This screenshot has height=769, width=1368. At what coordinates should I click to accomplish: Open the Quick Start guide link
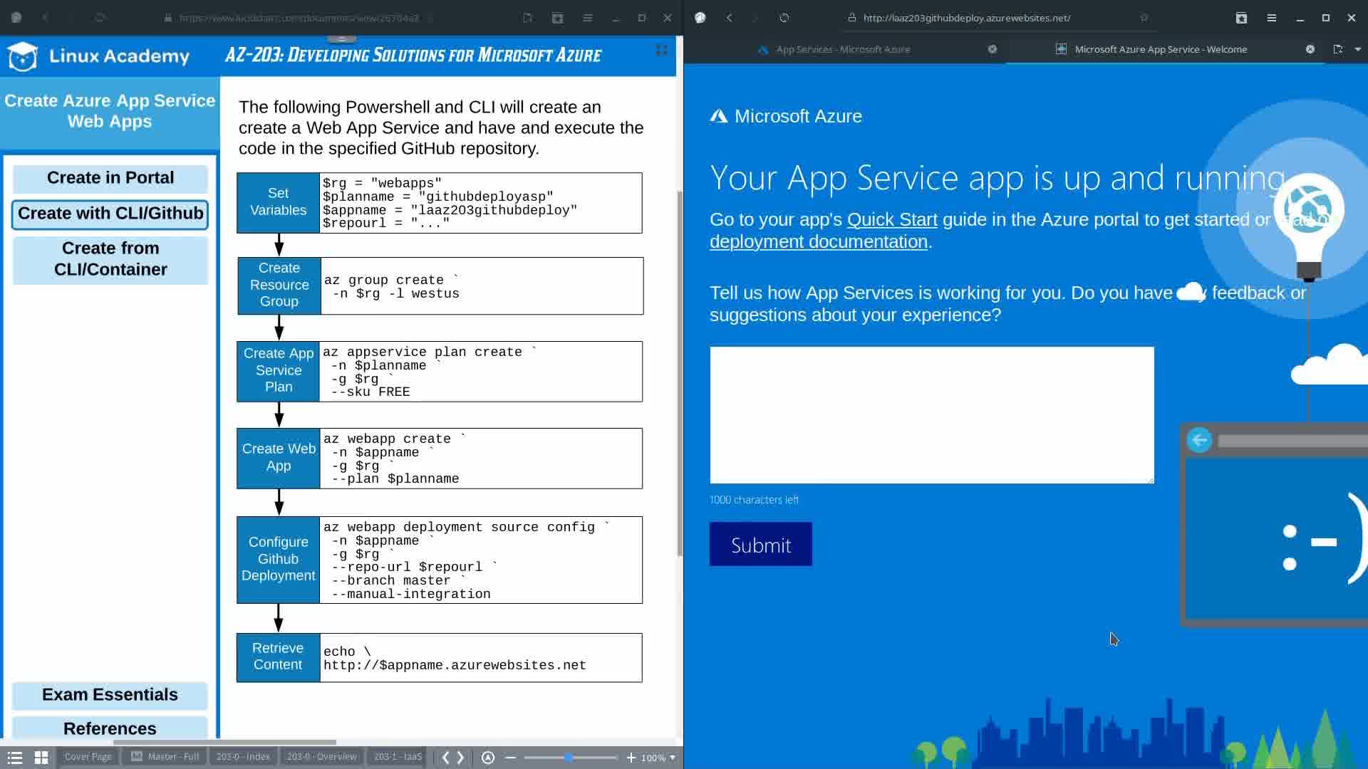pyautogui.click(x=891, y=219)
